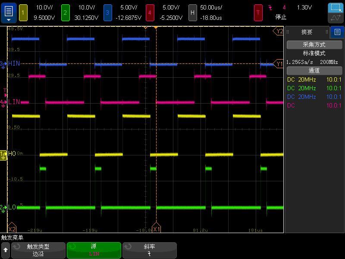345x259 pixels.
Task: Toggle channel 3 blue button
Action: pyautogui.click(x=107, y=13)
